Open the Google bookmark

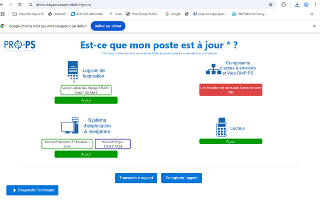coord(173,14)
